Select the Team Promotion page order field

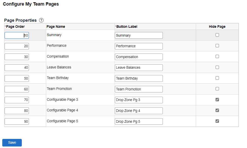(16, 89)
